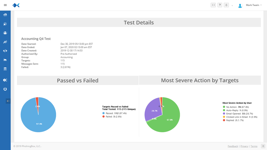This screenshot has height=150, width=267.
Task: Open the users group sidebar icon
Action: 5,33
